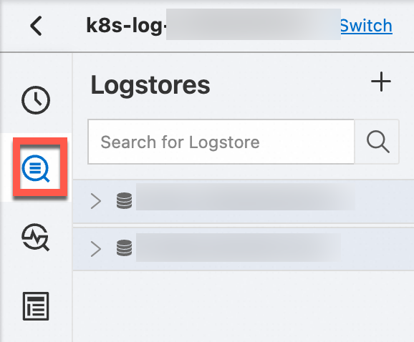Go back using the left arrow

click(x=37, y=26)
